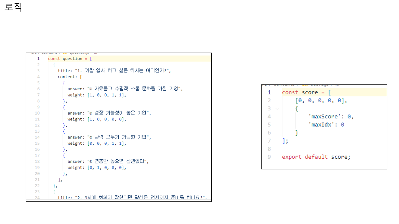The image size is (399, 224).
Task: Click line number 10 in question file
Action: coord(37,113)
